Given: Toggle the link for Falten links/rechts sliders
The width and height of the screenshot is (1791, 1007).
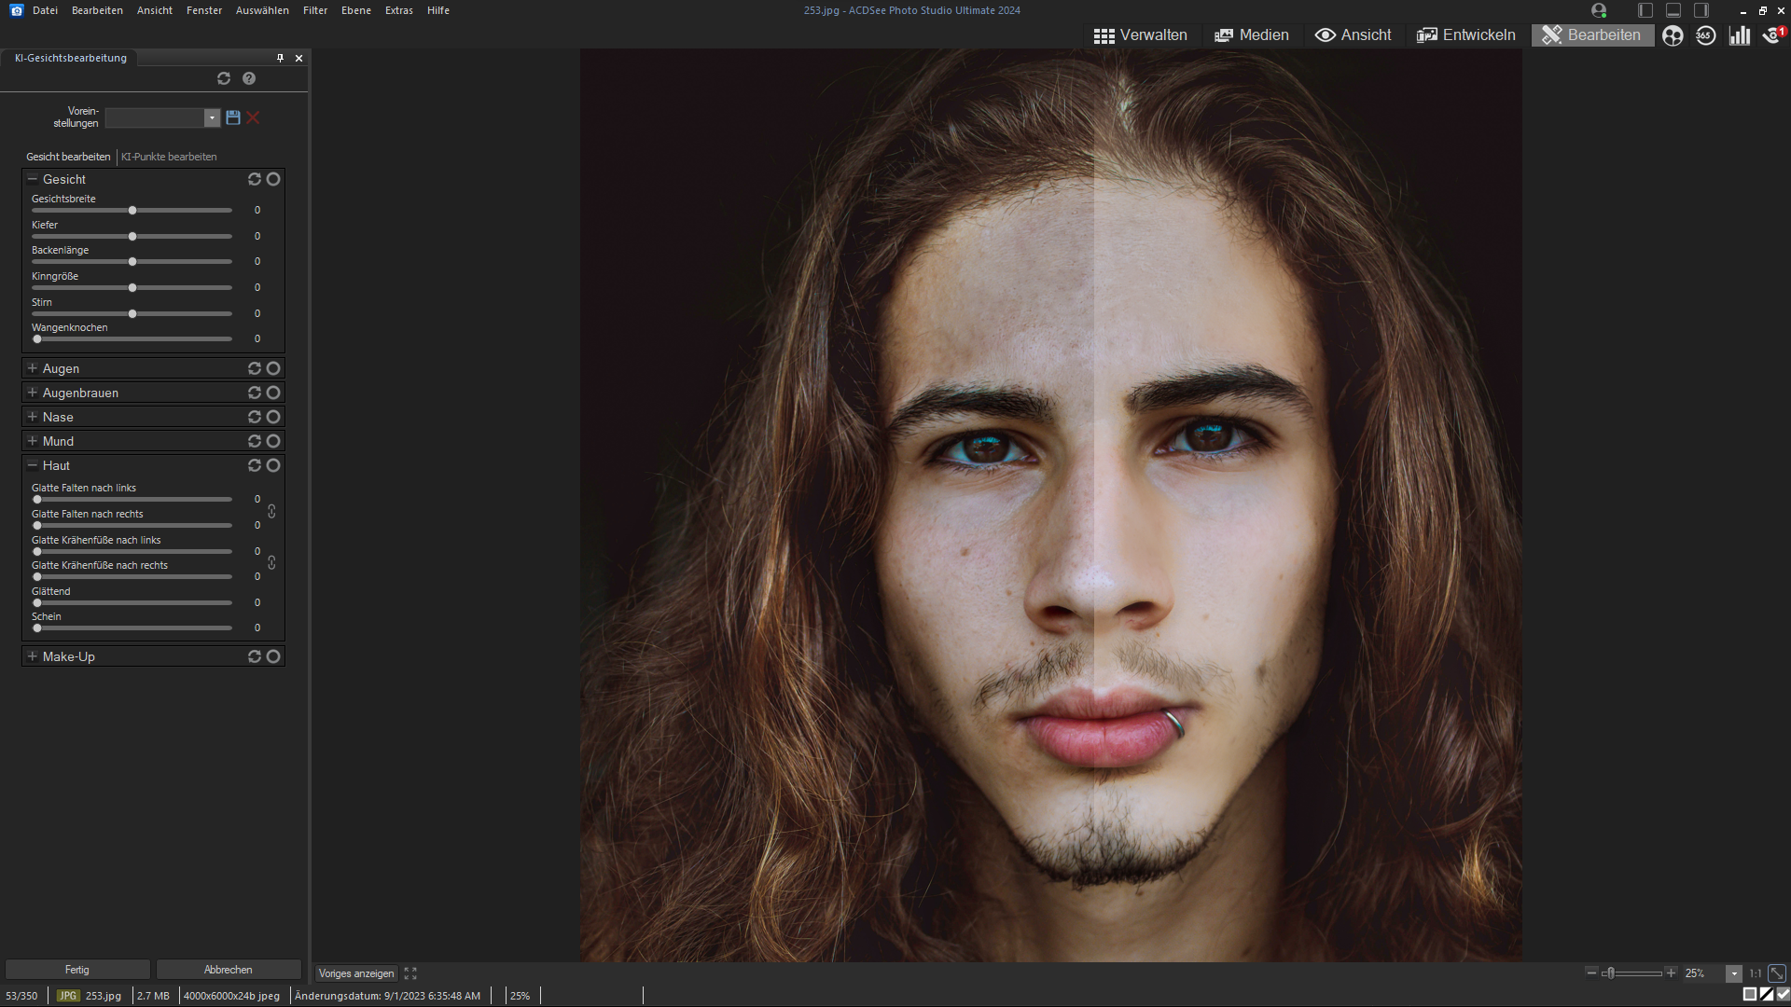Looking at the screenshot, I should [x=271, y=512].
